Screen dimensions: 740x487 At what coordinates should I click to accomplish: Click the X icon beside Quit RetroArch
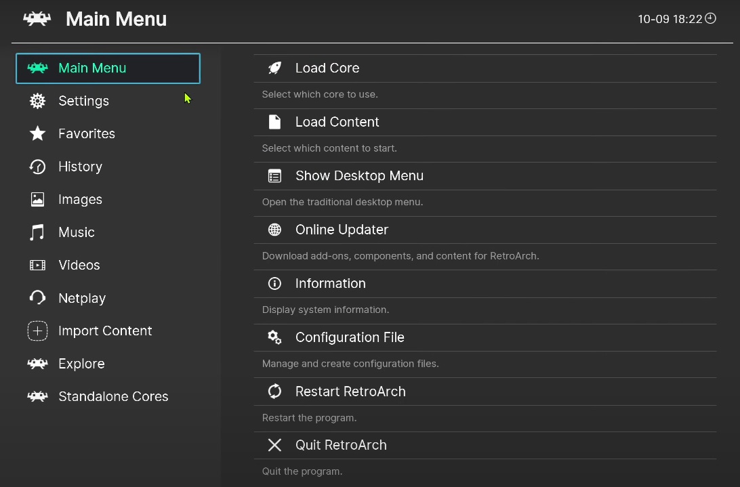click(274, 445)
